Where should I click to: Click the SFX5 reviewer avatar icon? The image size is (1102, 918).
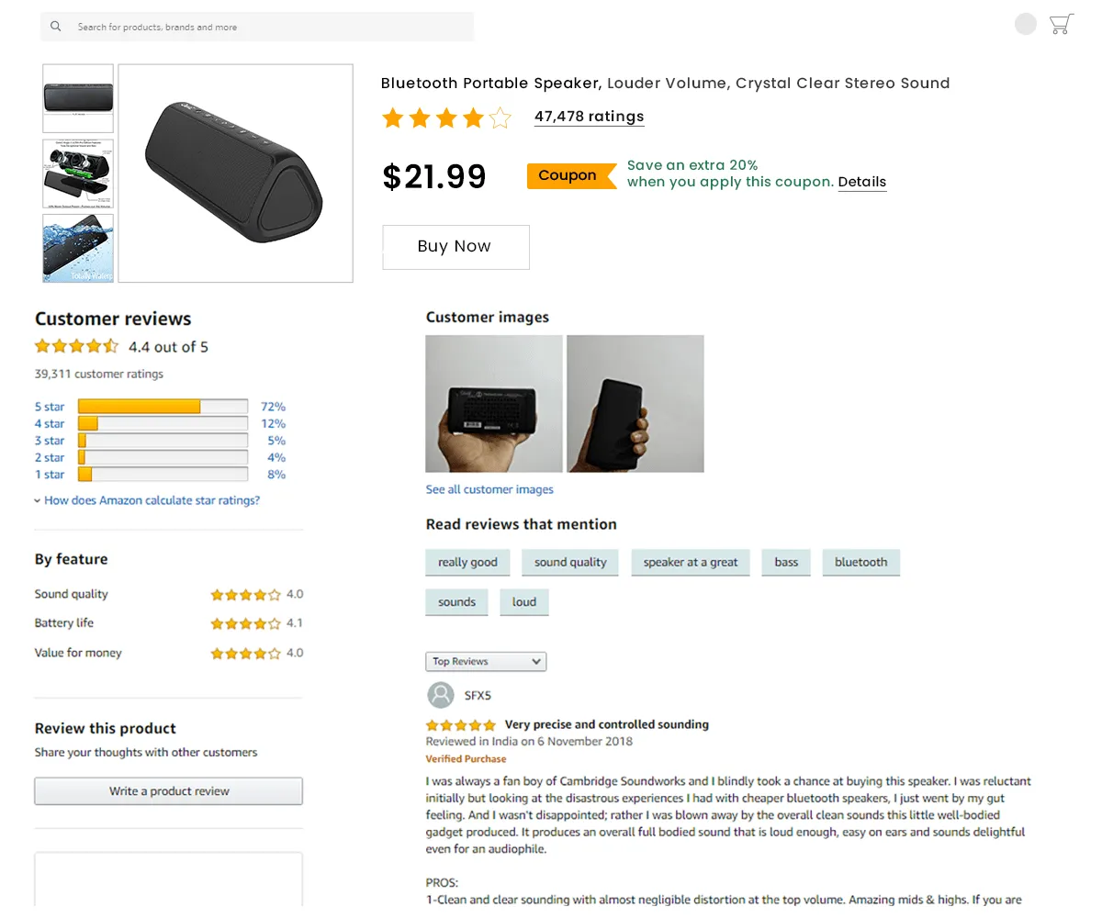point(441,695)
